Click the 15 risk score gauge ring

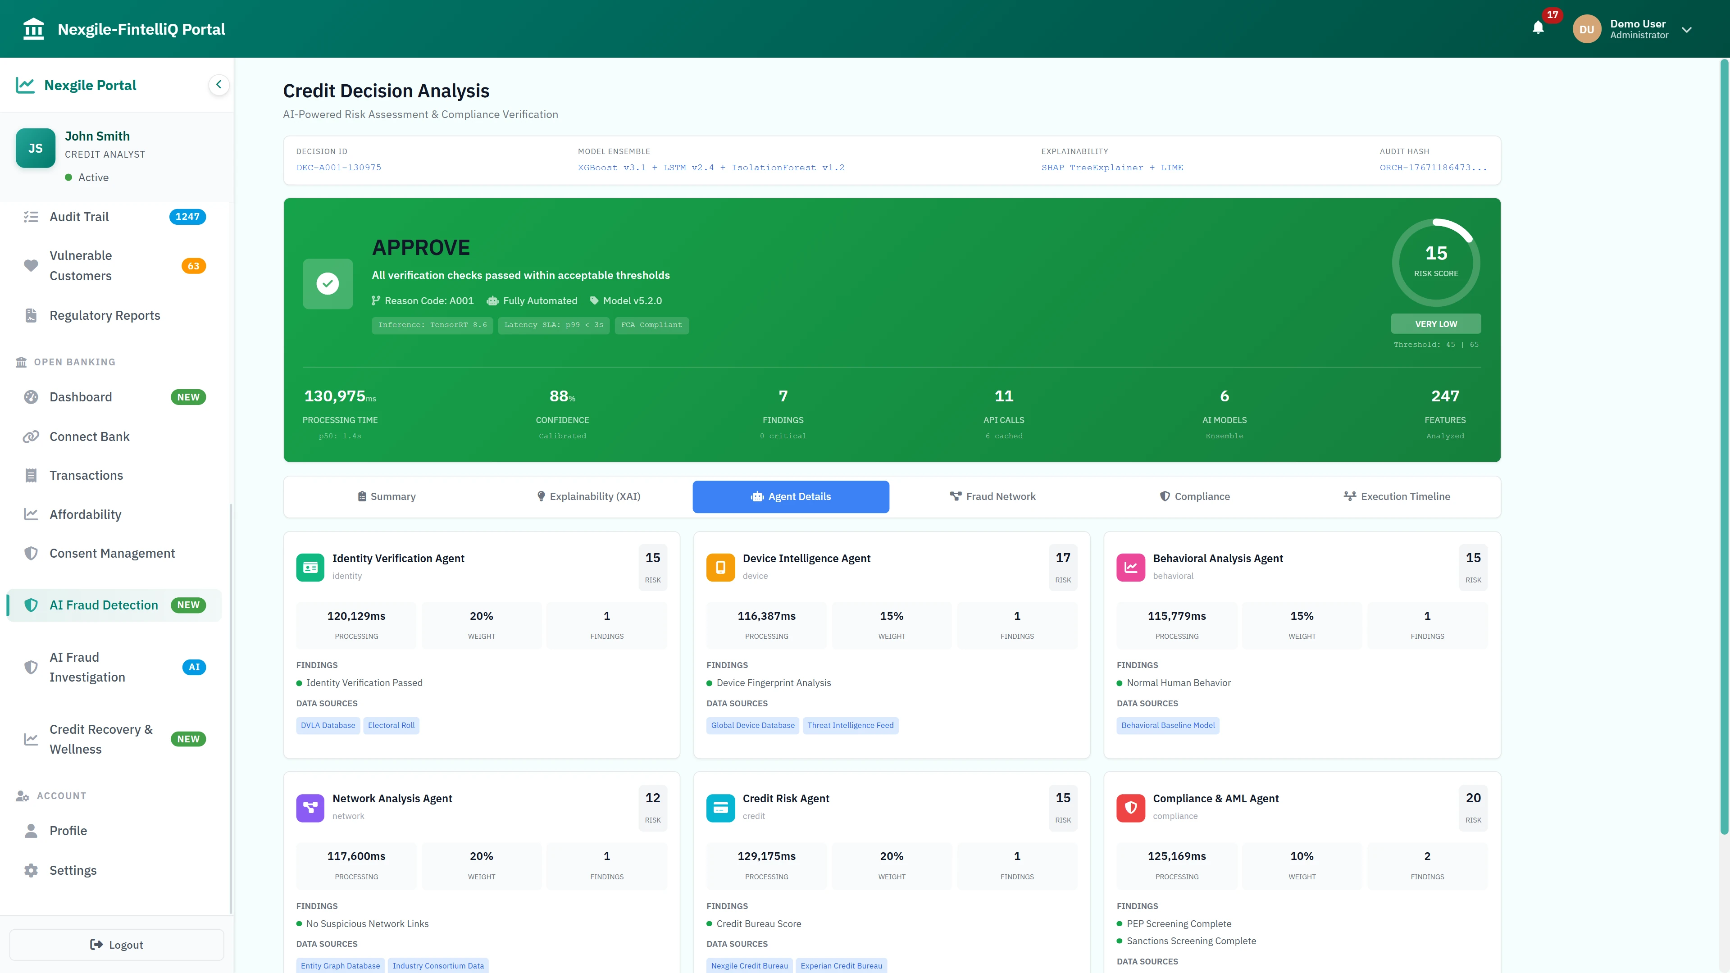[x=1436, y=262]
